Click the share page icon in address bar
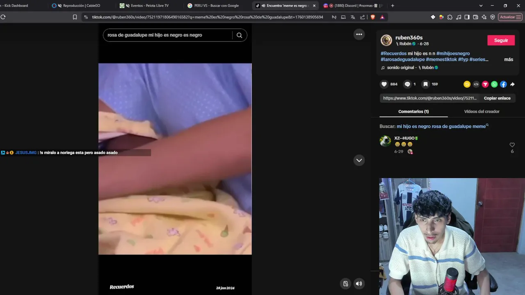The height and width of the screenshot is (295, 525). click(363, 17)
